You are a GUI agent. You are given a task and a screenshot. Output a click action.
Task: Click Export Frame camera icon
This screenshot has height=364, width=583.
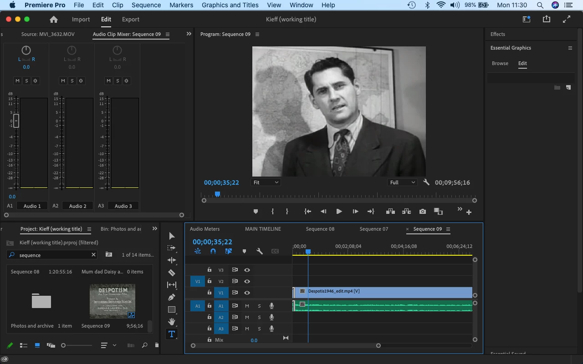click(423, 212)
